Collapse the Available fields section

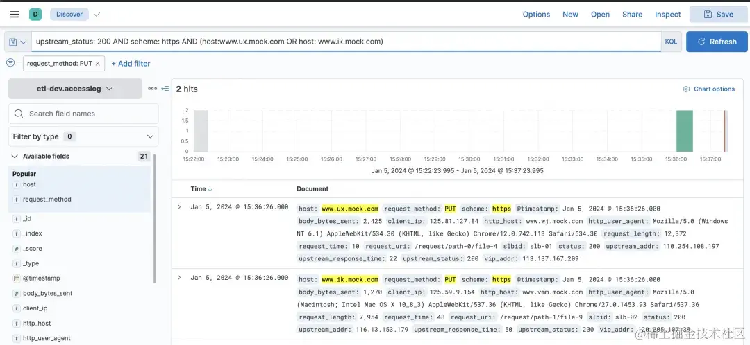[15, 156]
